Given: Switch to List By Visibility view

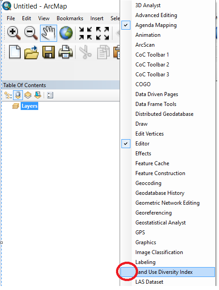Looking at the screenshot, I should click(28, 95).
